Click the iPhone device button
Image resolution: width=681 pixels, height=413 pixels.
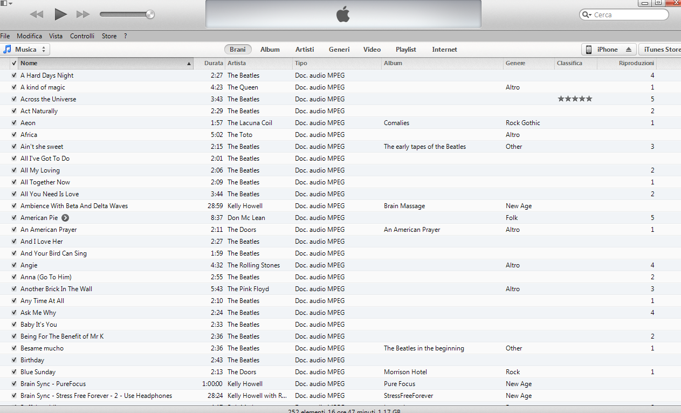coord(603,50)
